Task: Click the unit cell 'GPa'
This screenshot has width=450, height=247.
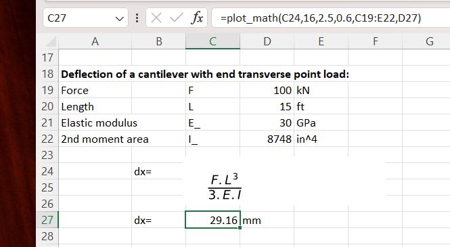Action: coord(321,122)
